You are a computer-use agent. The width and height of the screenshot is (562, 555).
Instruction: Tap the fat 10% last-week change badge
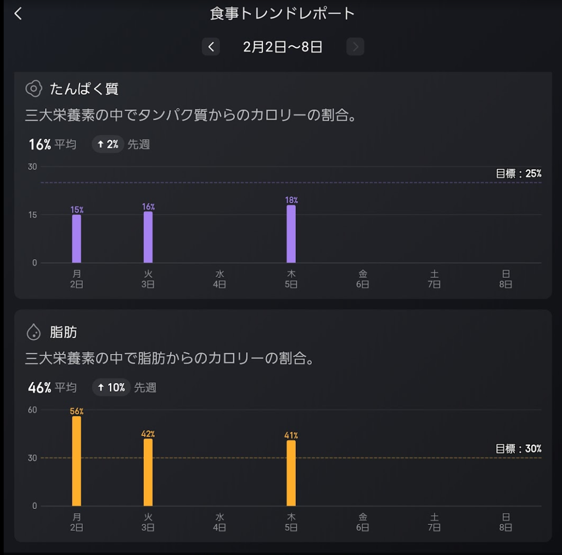pyautogui.click(x=111, y=388)
